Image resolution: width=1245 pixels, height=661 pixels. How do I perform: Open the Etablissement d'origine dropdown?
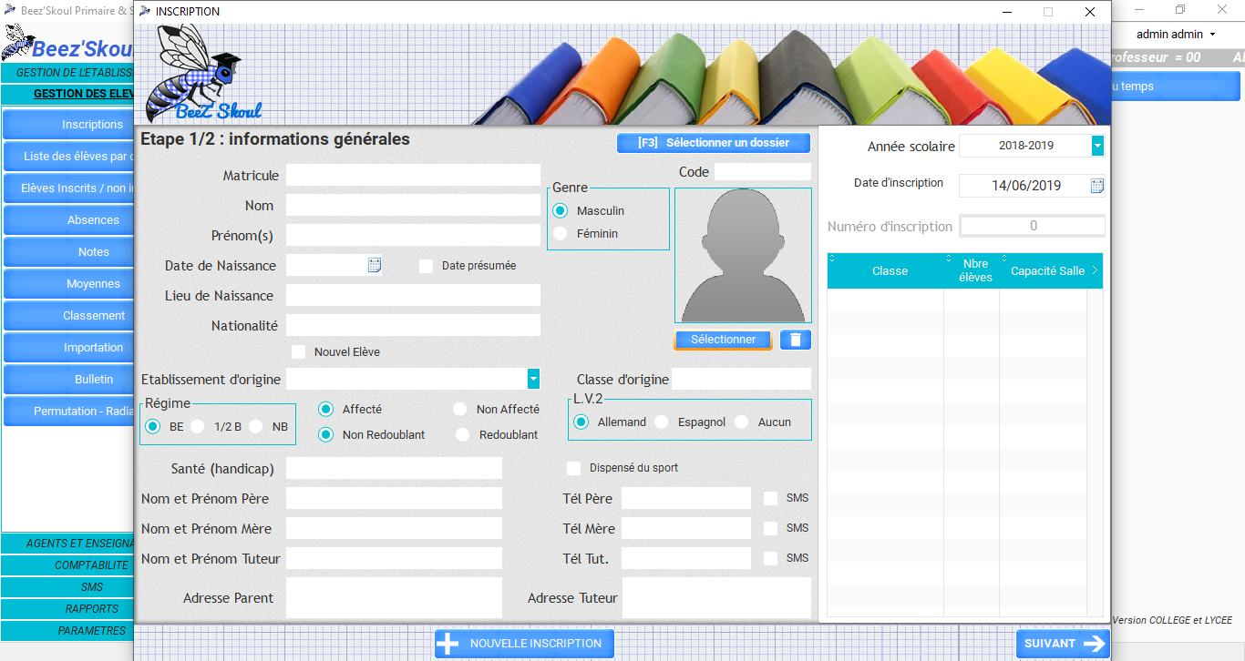[533, 379]
